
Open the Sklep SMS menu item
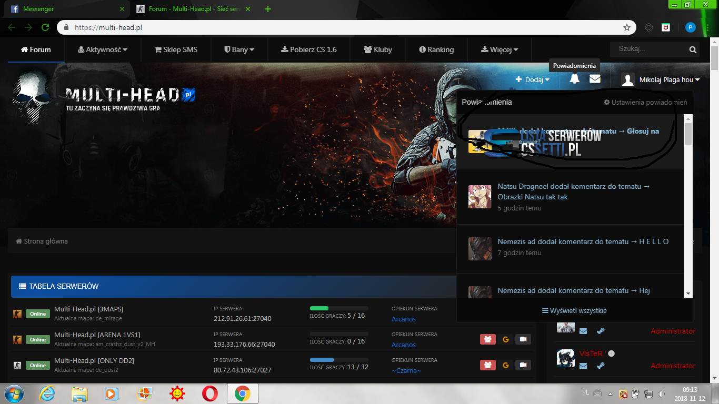click(x=176, y=49)
